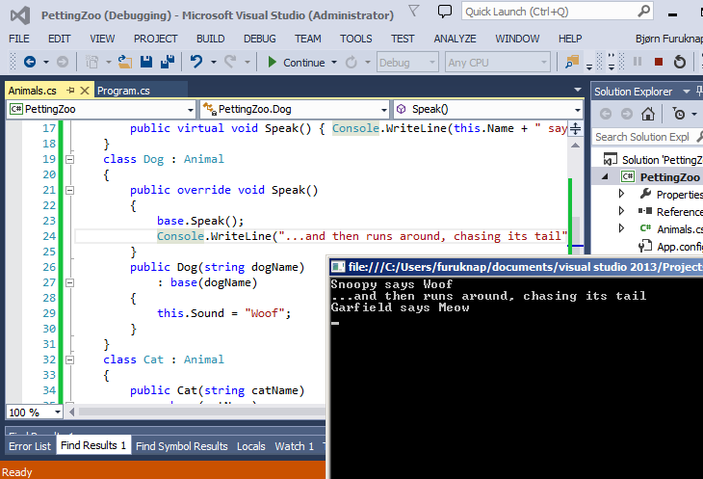Open the WINDOW menu

point(517,39)
